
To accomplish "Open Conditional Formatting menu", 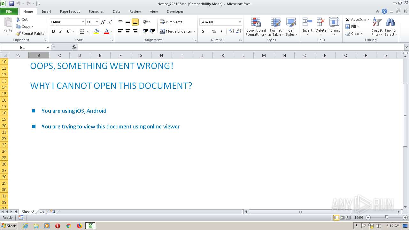I will [256, 27].
